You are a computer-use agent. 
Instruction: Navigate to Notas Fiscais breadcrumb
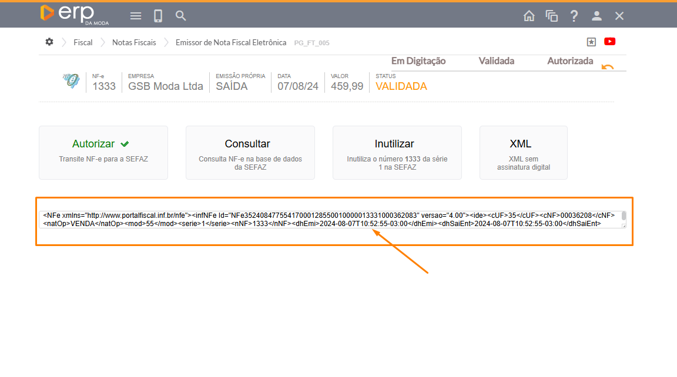[x=134, y=42]
